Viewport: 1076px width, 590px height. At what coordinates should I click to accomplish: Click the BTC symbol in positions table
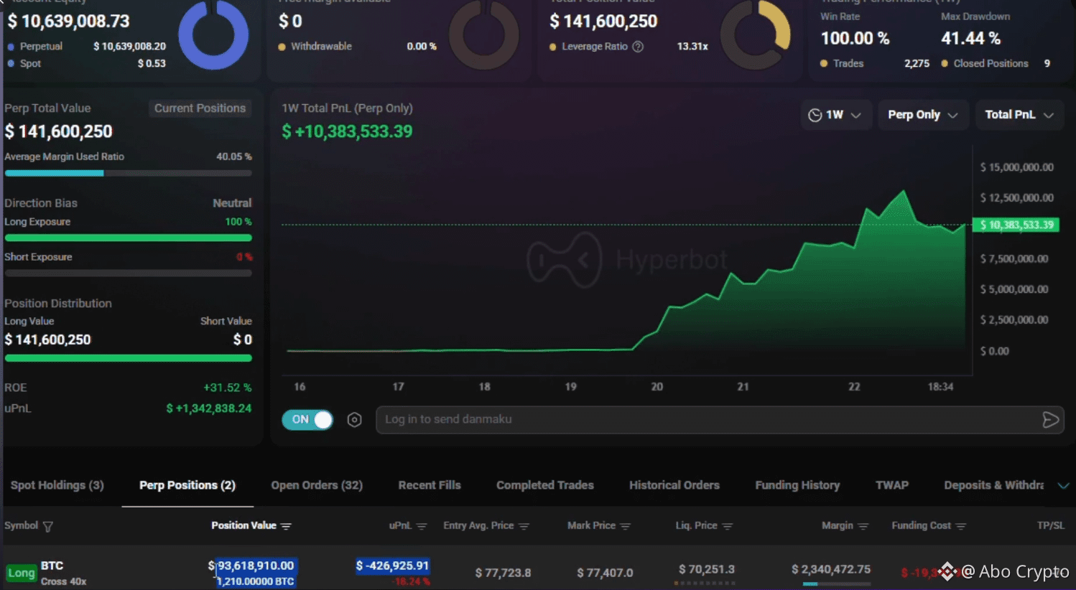pos(52,566)
